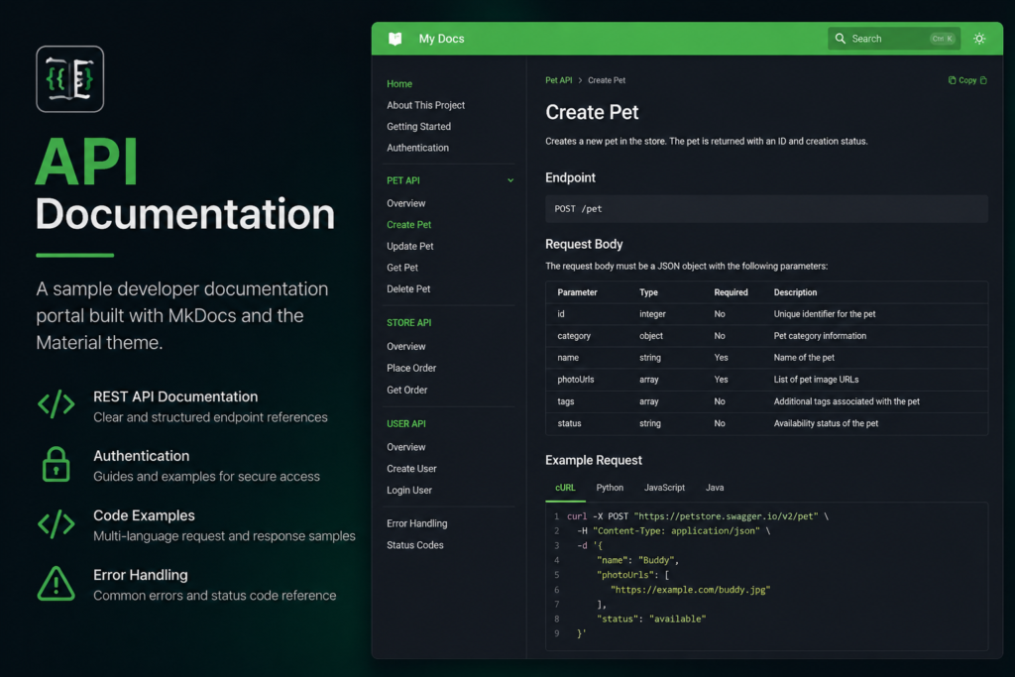
Task: Click the My Docs book logo icon
Action: coord(395,39)
